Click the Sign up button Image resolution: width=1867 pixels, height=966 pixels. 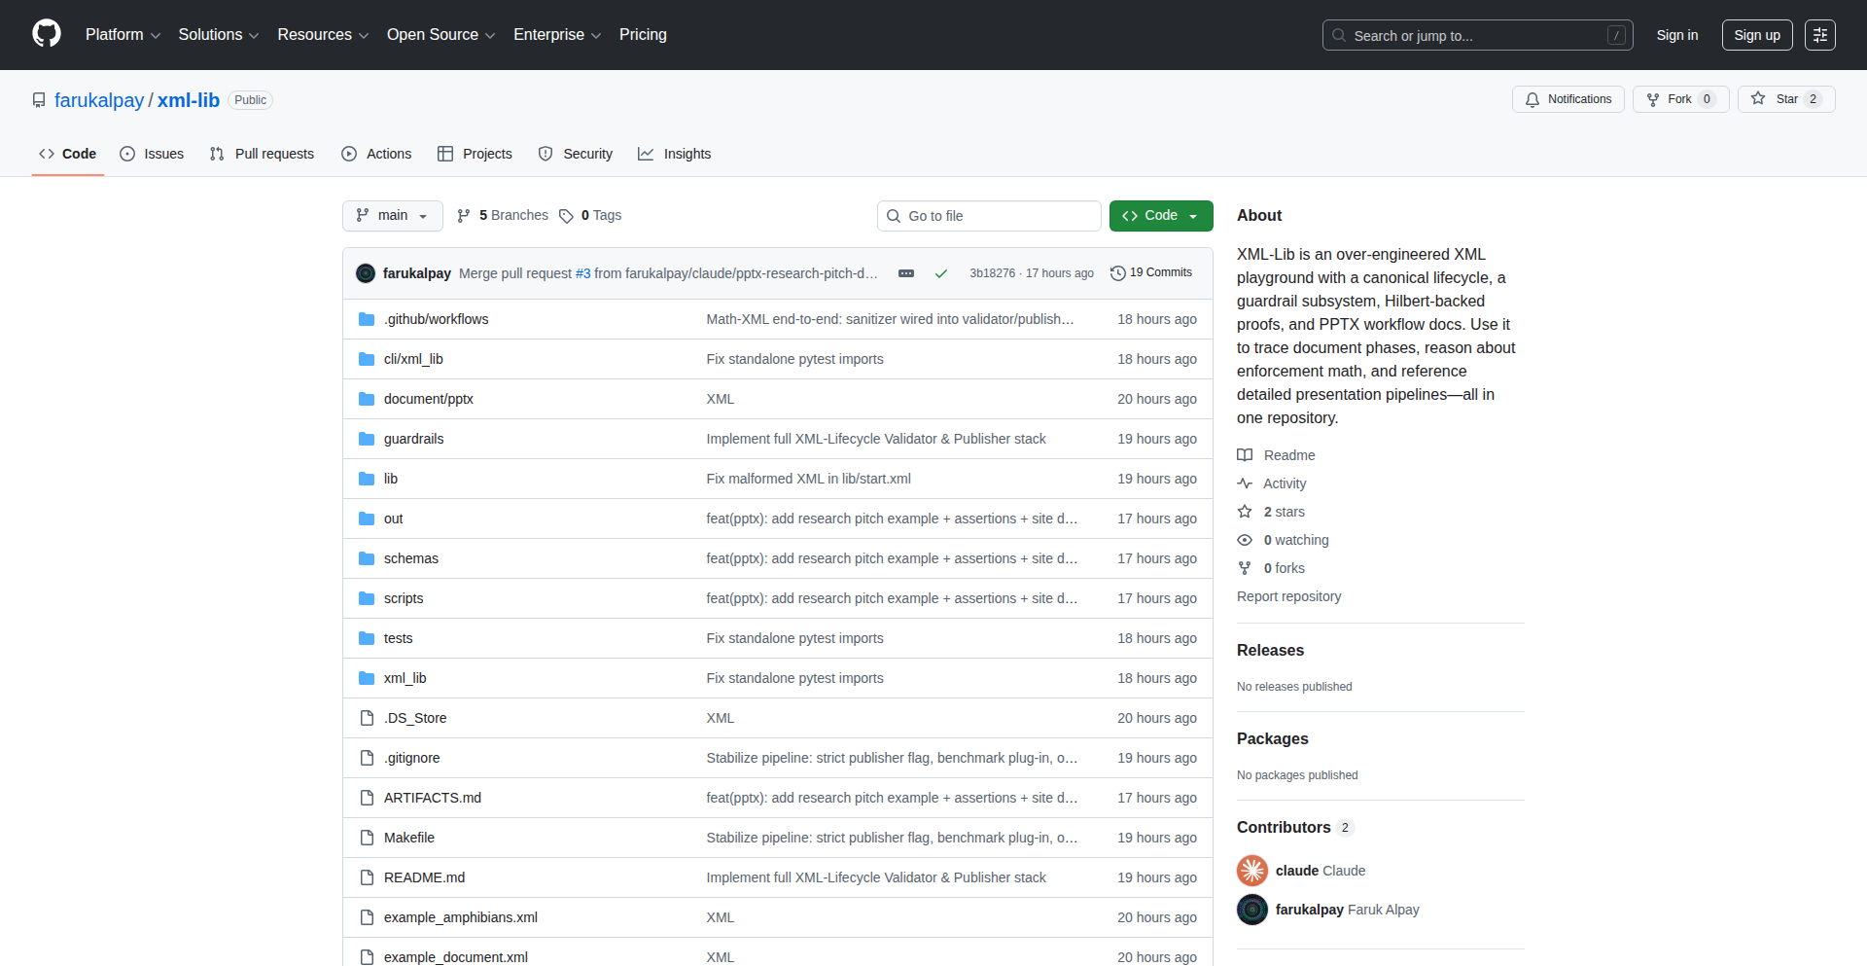pyautogui.click(x=1756, y=34)
